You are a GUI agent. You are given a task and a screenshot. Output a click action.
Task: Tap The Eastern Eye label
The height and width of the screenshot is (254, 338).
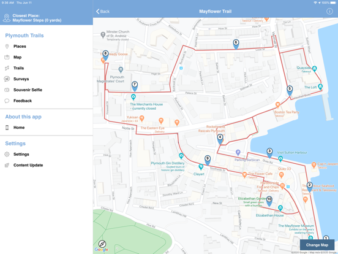(x=152, y=128)
